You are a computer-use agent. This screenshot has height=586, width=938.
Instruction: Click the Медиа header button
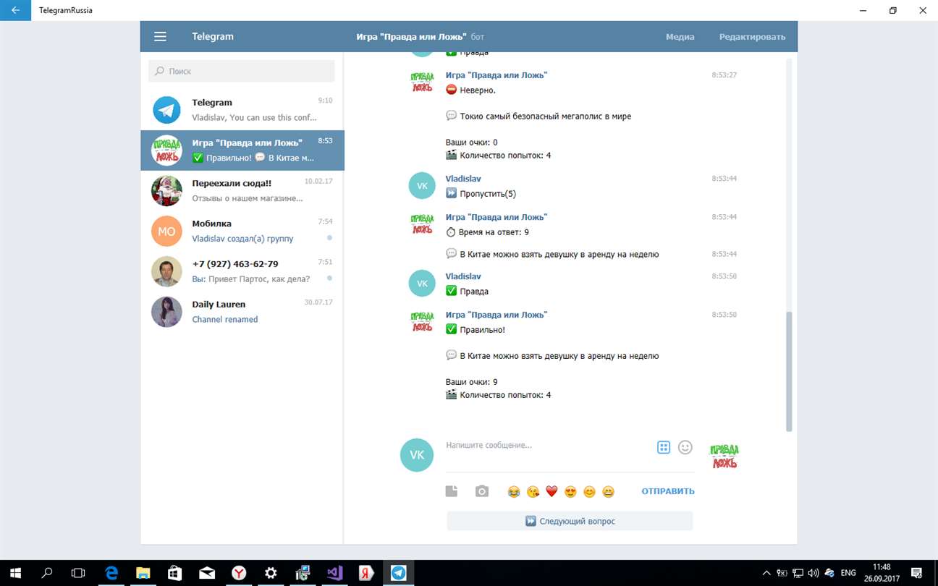(x=680, y=37)
